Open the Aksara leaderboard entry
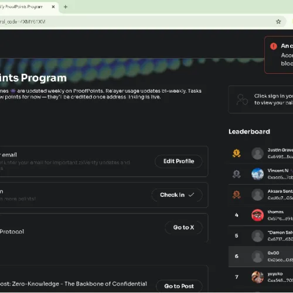 (261, 195)
